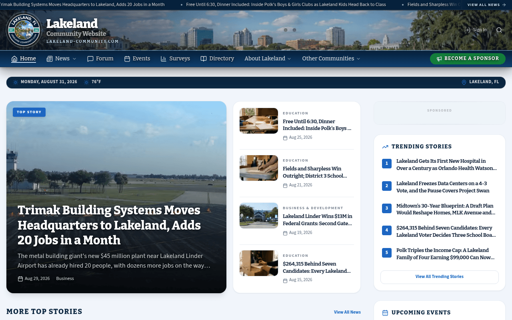The image size is (512, 320).
Task: Click rank badge 1 in Trending Stories
Action: coord(387,164)
